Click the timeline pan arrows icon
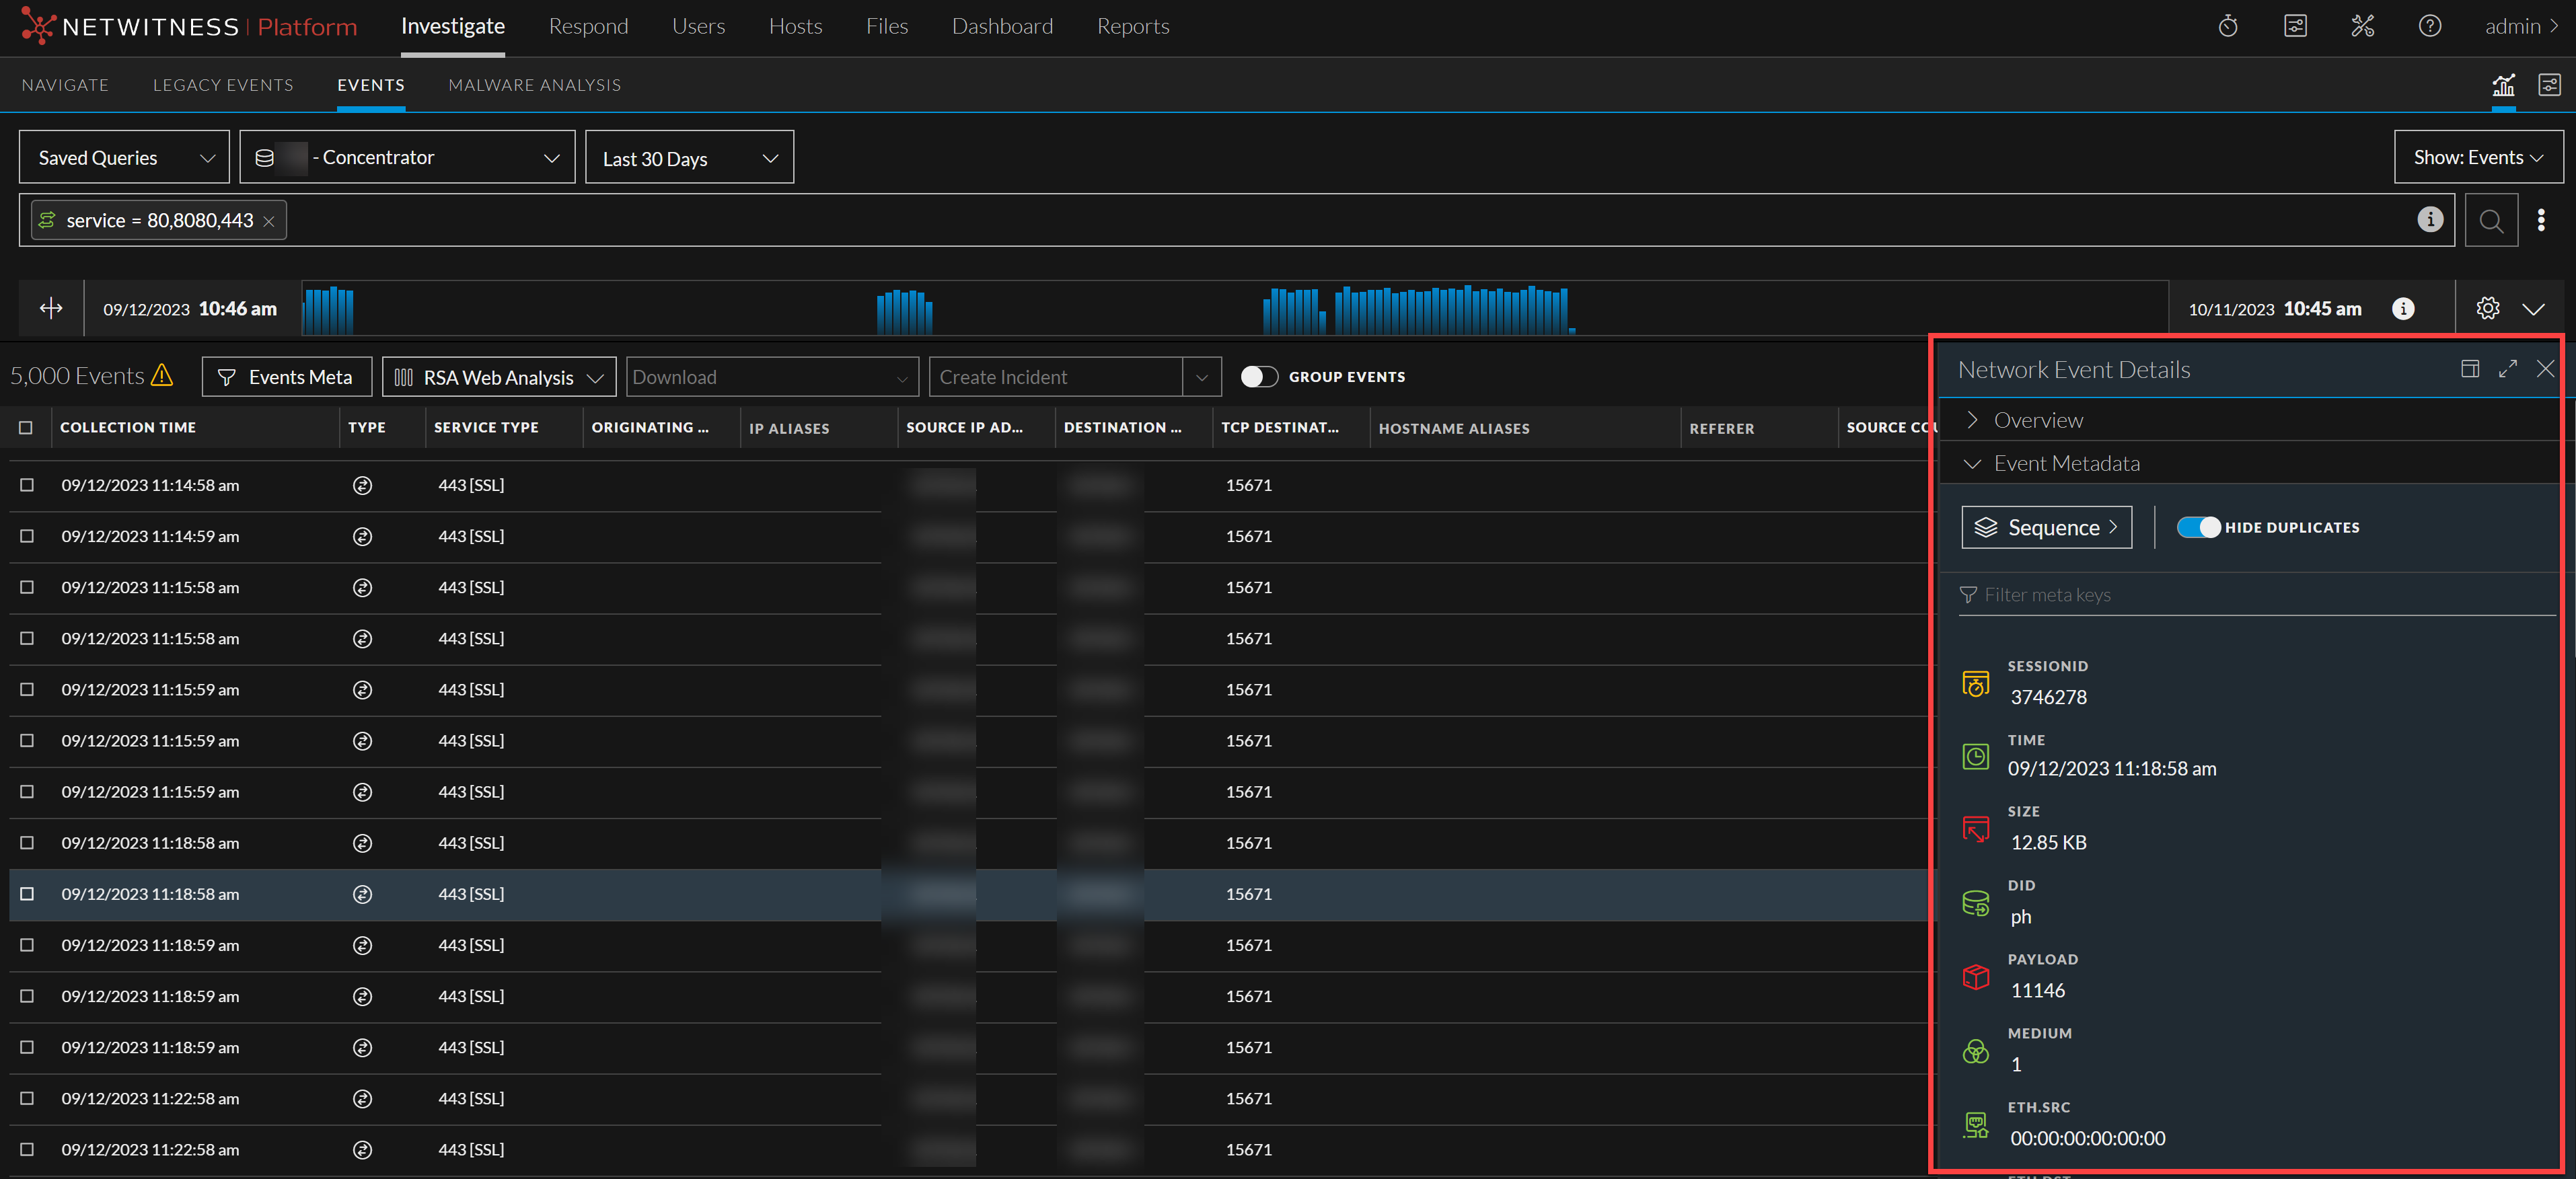2576x1179 pixels. click(51, 309)
